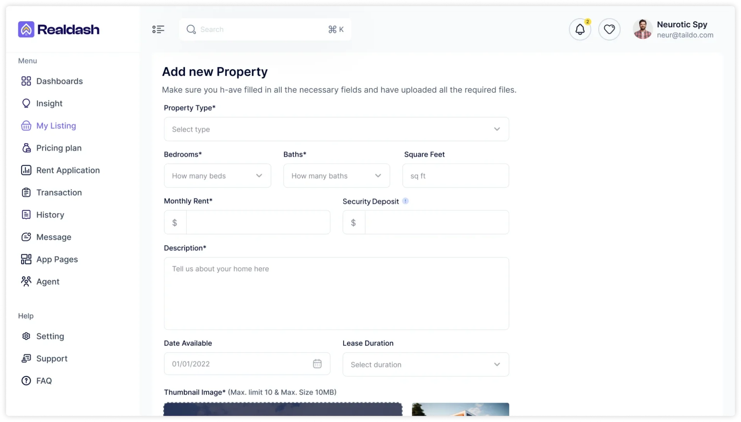741x422 pixels.
Task: Go to Dashboards menu item
Action: [52, 81]
